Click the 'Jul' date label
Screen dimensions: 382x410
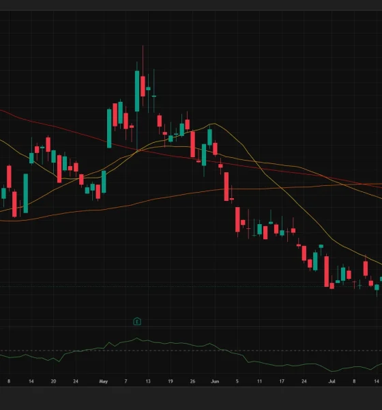[x=332, y=381]
